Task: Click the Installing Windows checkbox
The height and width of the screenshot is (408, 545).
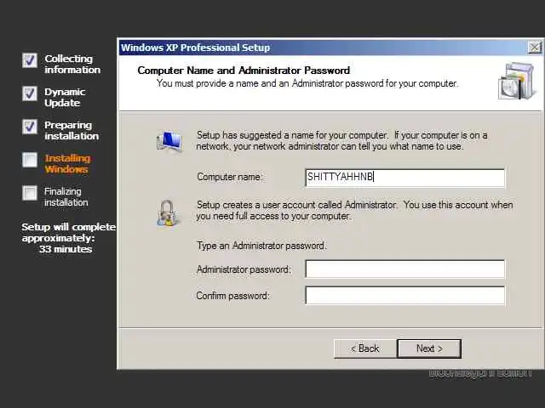Action: pos(30,160)
